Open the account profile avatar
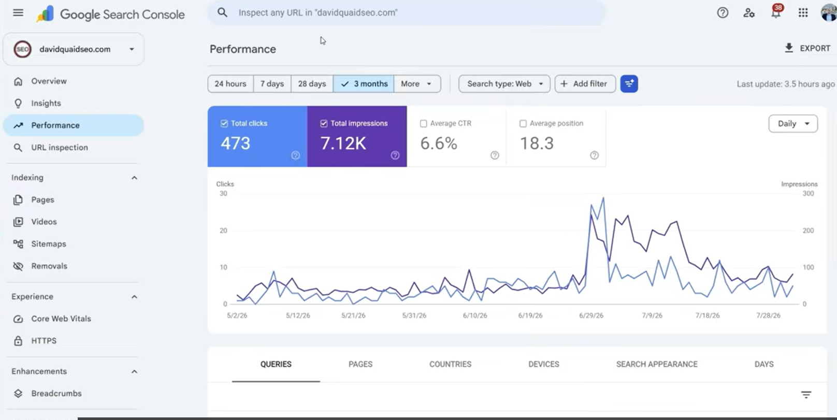Screen dimensions: 837x420 [x=829, y=13]
